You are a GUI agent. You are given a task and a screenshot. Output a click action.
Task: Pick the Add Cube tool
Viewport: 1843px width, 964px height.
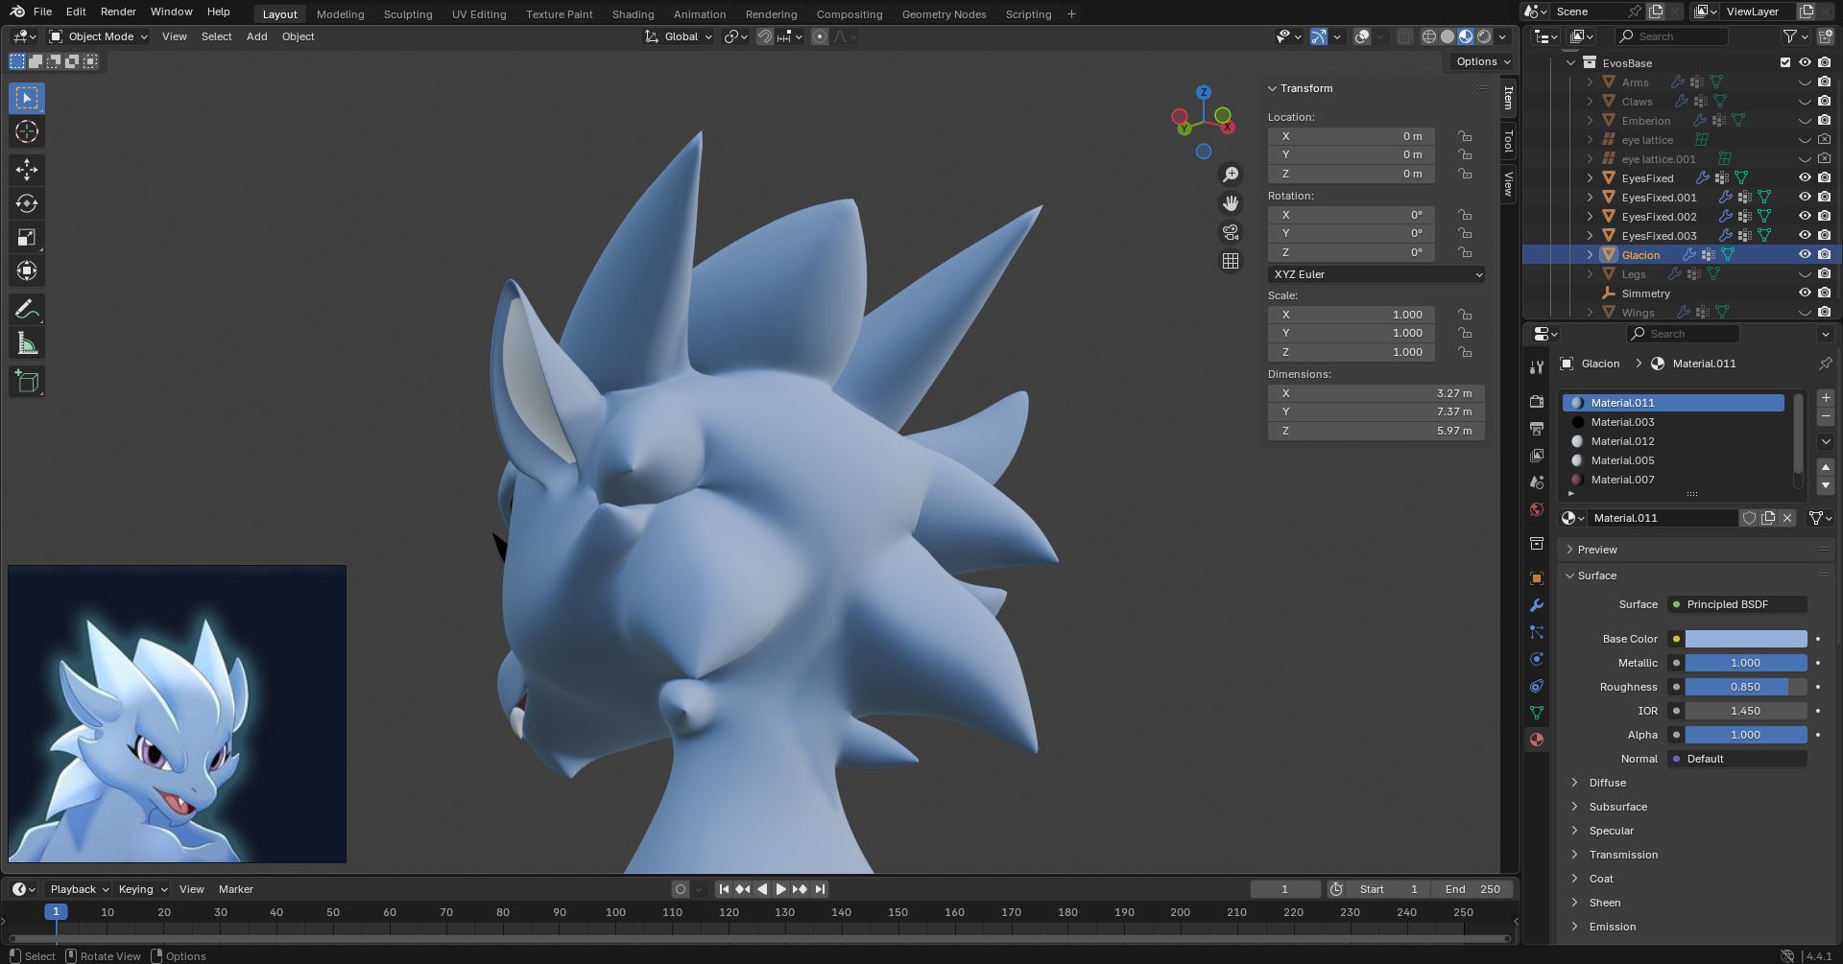(27, 381)
